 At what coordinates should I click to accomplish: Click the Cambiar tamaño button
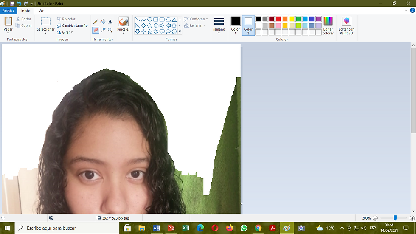(72, 25)
